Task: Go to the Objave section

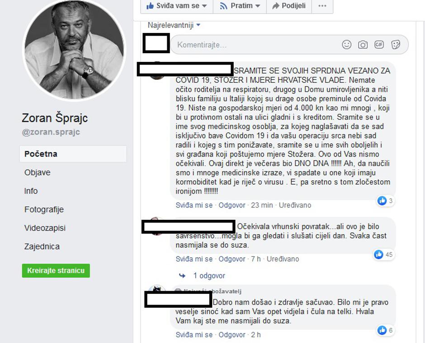Action: pos(38,172)
